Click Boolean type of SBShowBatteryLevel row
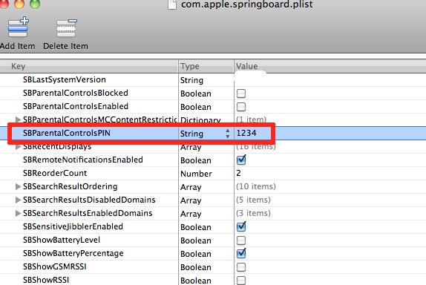This screenshot has width=426, height=285. pyautogui.click(x=196, y=240)
